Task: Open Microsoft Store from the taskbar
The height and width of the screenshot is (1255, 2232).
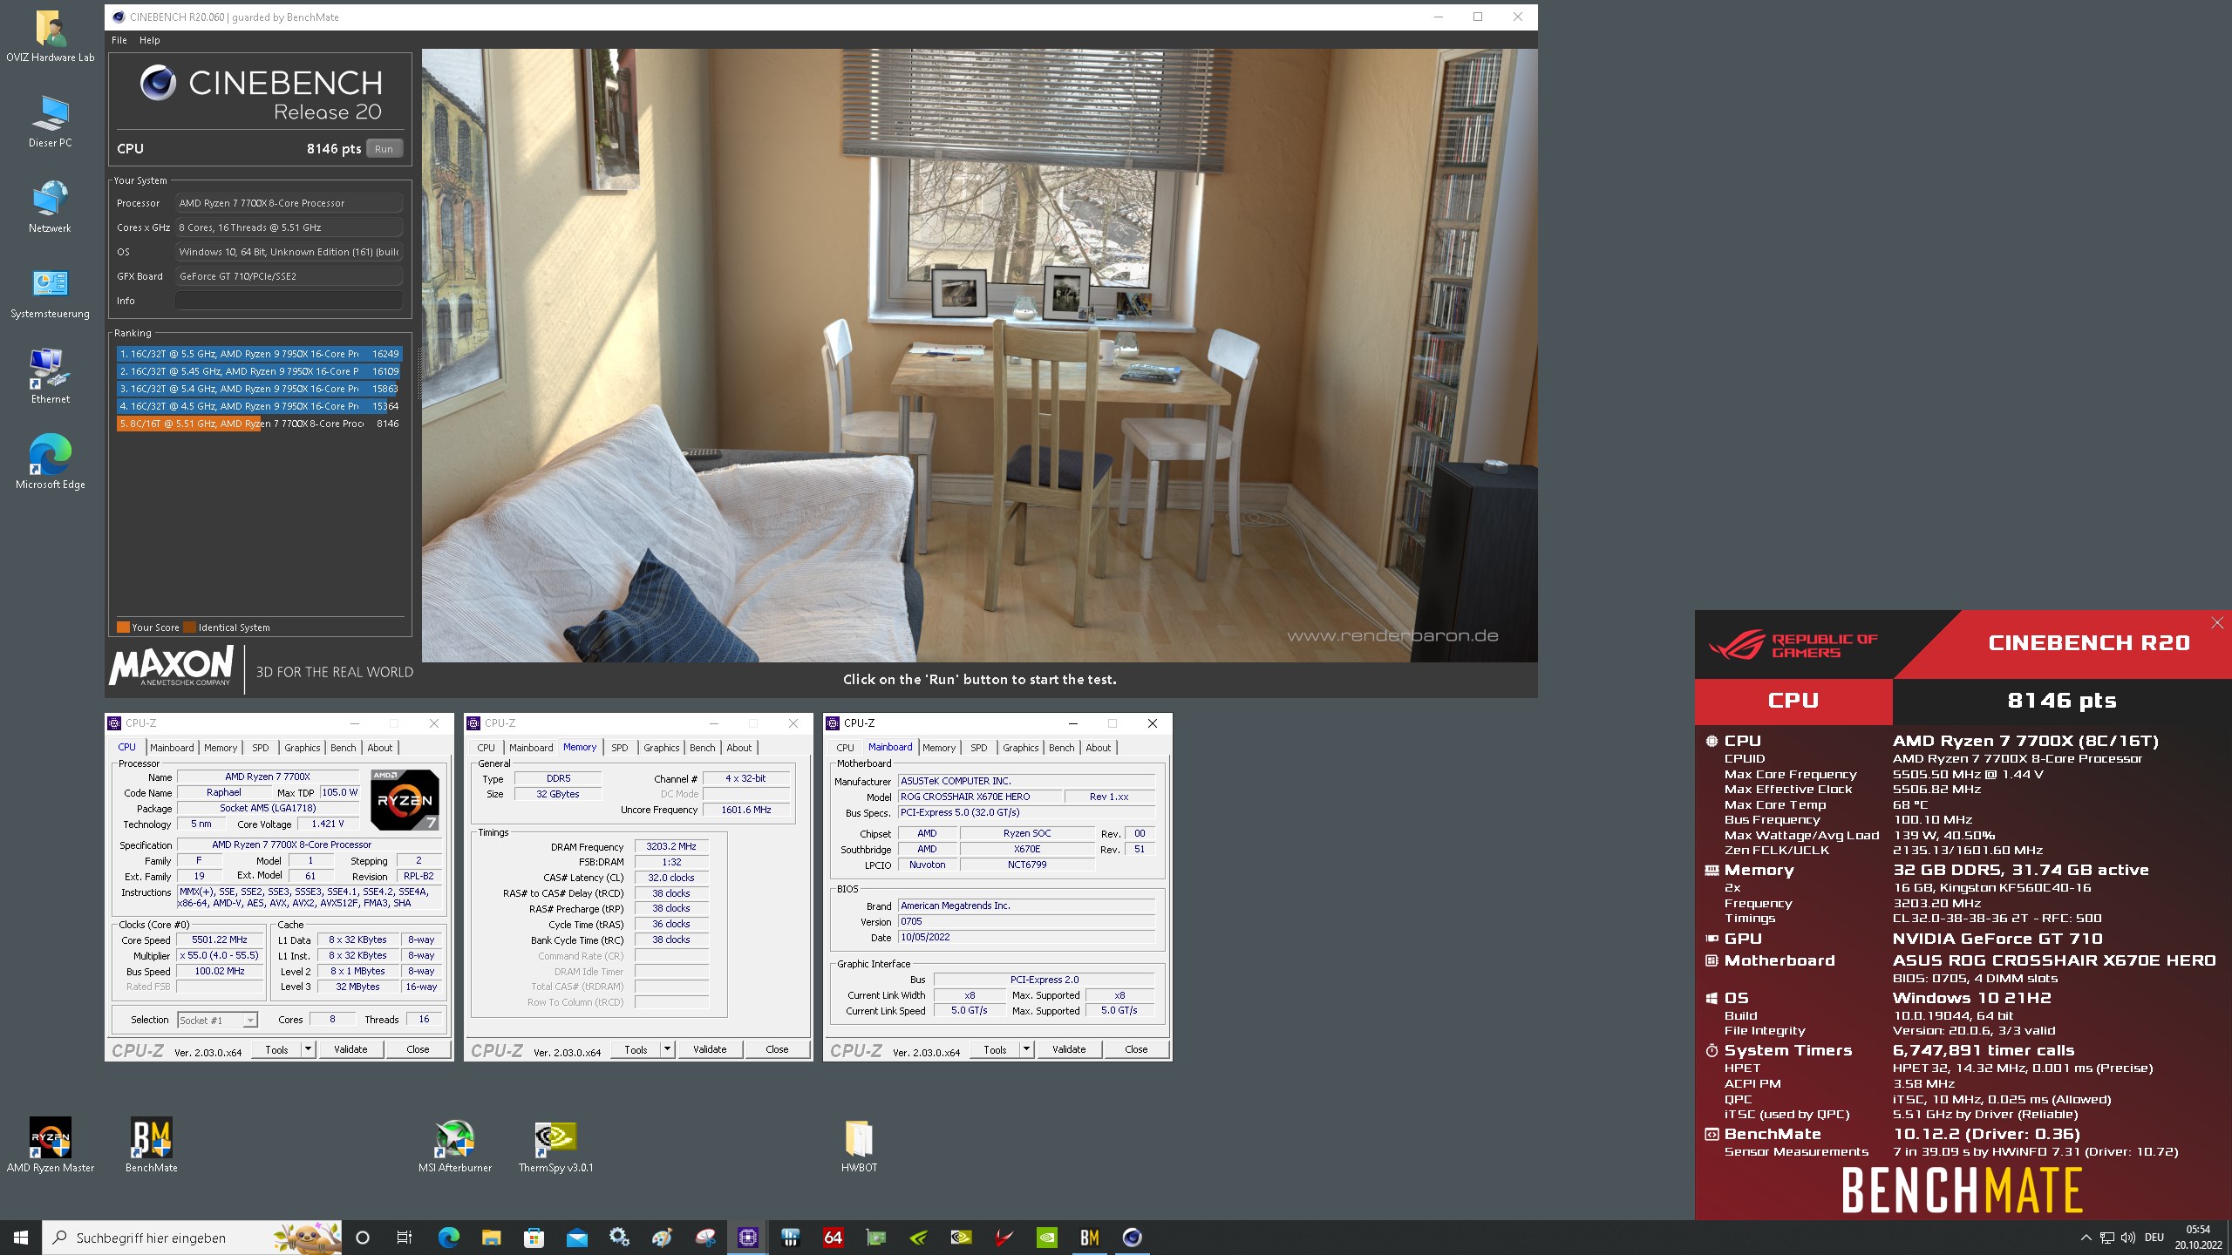Action: point(534,1238)
